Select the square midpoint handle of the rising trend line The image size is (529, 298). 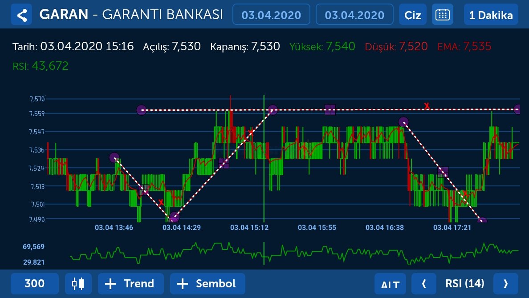(x=224, y=164)
